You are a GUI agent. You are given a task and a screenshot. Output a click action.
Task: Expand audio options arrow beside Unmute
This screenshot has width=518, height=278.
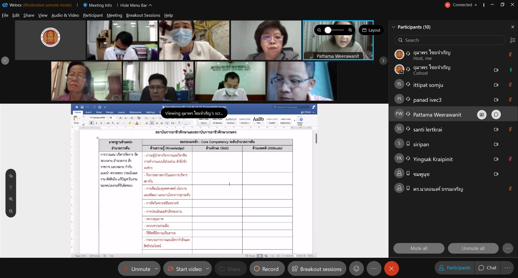point(156,269)
